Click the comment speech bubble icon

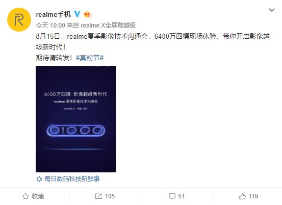[172, 196]
